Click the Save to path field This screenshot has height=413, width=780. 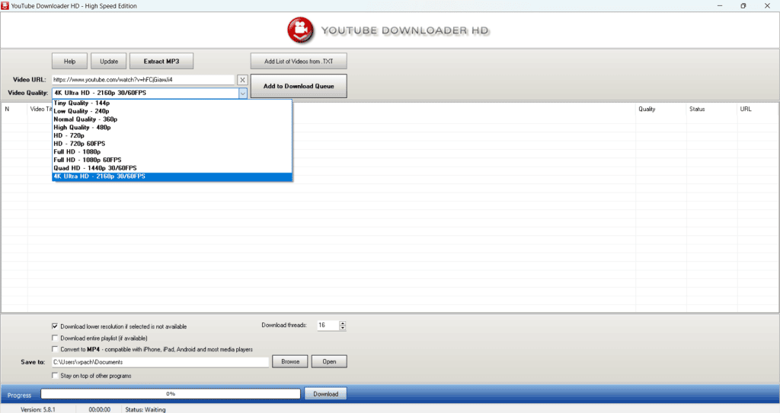160,362
